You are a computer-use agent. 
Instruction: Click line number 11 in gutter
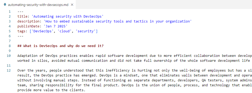pos(9,66)
